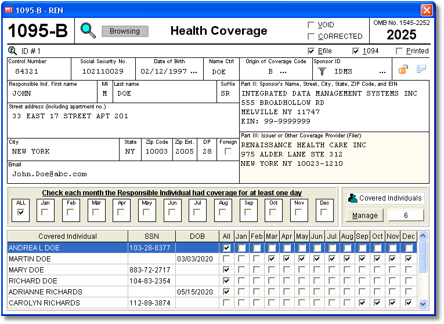Click the SSN column header
Screen dimensions: 444x324
(x=152, y=236)
